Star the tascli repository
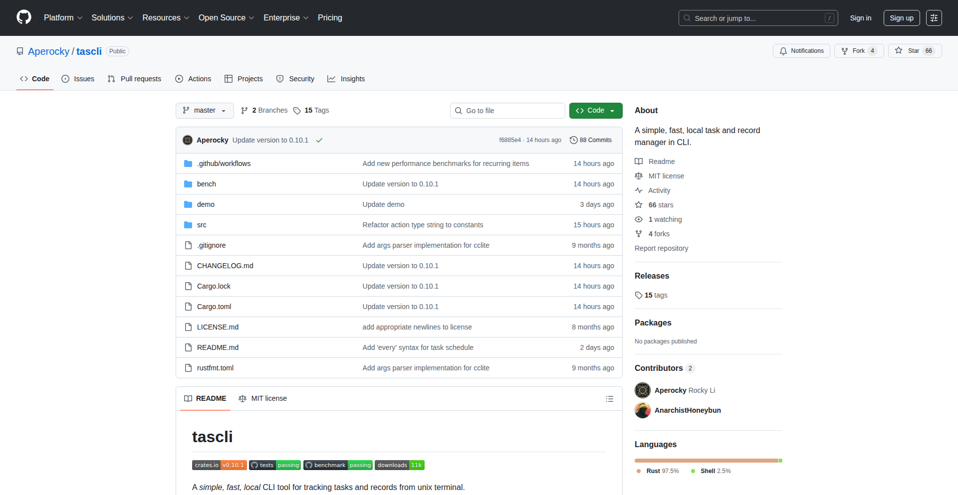958x495 pixels. click(914, 50)
